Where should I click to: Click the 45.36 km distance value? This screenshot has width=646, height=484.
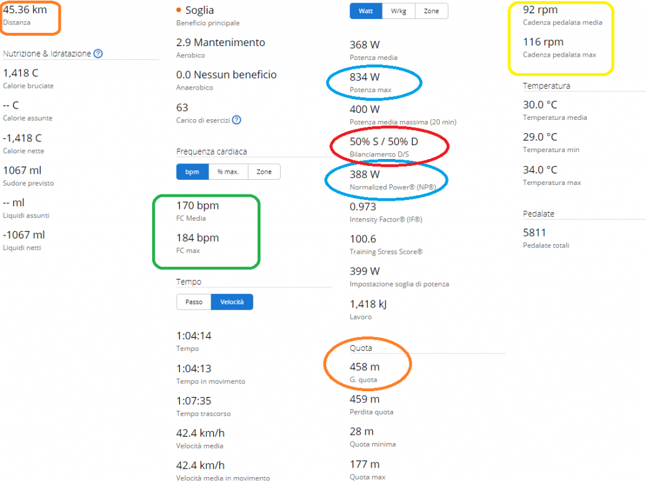pos(25,9)
